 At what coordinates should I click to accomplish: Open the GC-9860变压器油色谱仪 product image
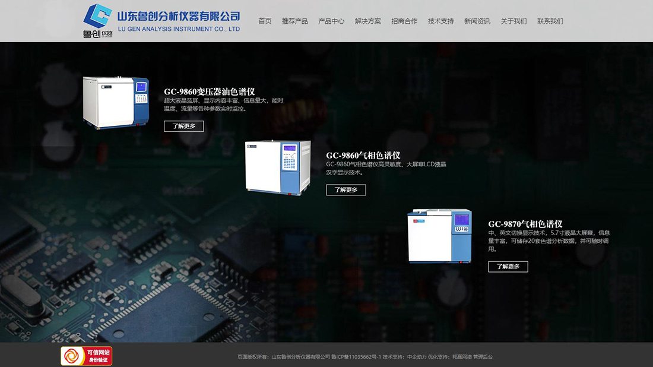119,101
